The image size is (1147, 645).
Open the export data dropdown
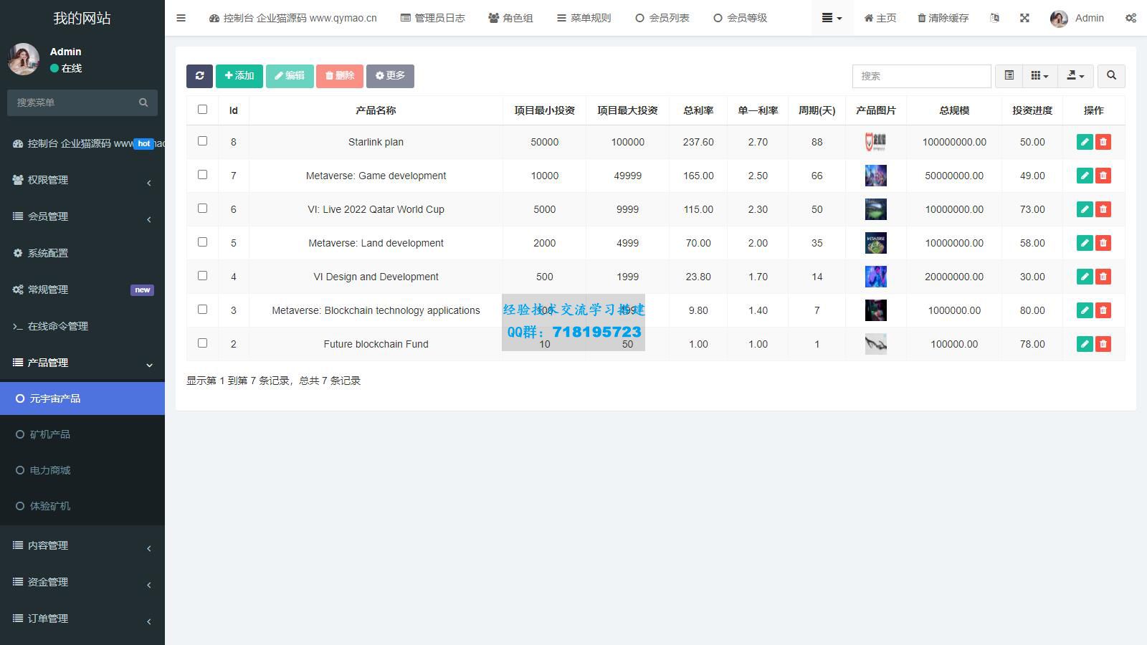click(x=1075, y=76)
